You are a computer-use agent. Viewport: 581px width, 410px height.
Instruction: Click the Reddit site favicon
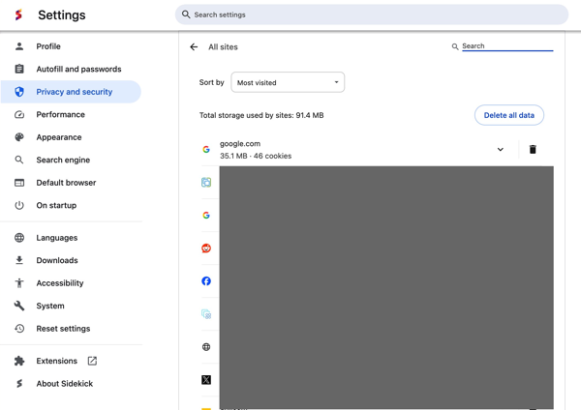tap(206, 249)
